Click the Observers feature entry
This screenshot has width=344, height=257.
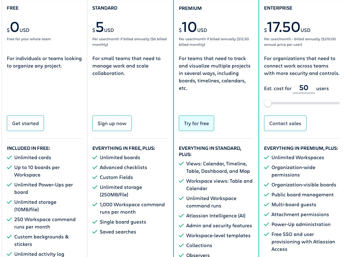click(198, 255)
